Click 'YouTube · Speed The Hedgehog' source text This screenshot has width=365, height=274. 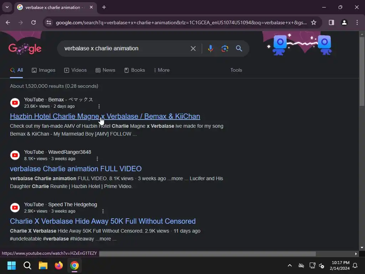point(61,204)
